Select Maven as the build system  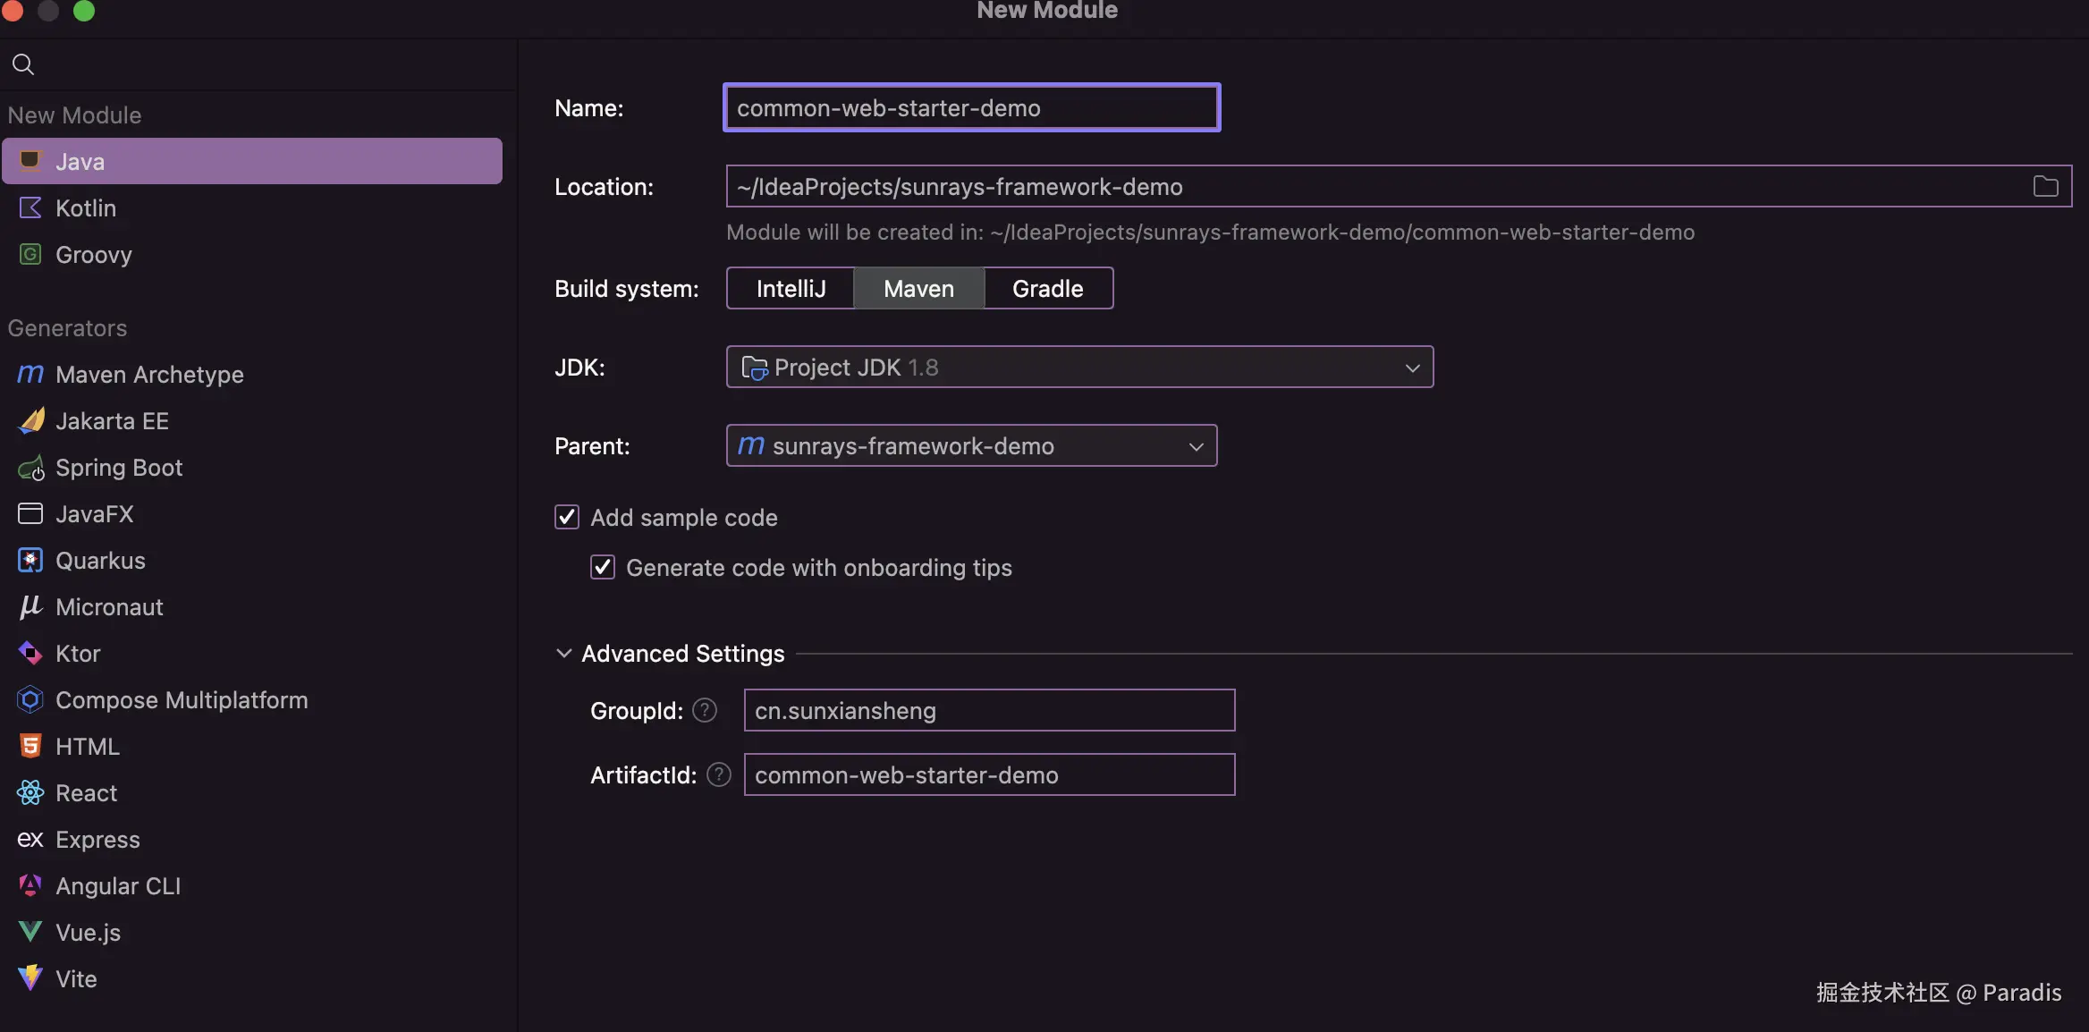pos(918,288)
